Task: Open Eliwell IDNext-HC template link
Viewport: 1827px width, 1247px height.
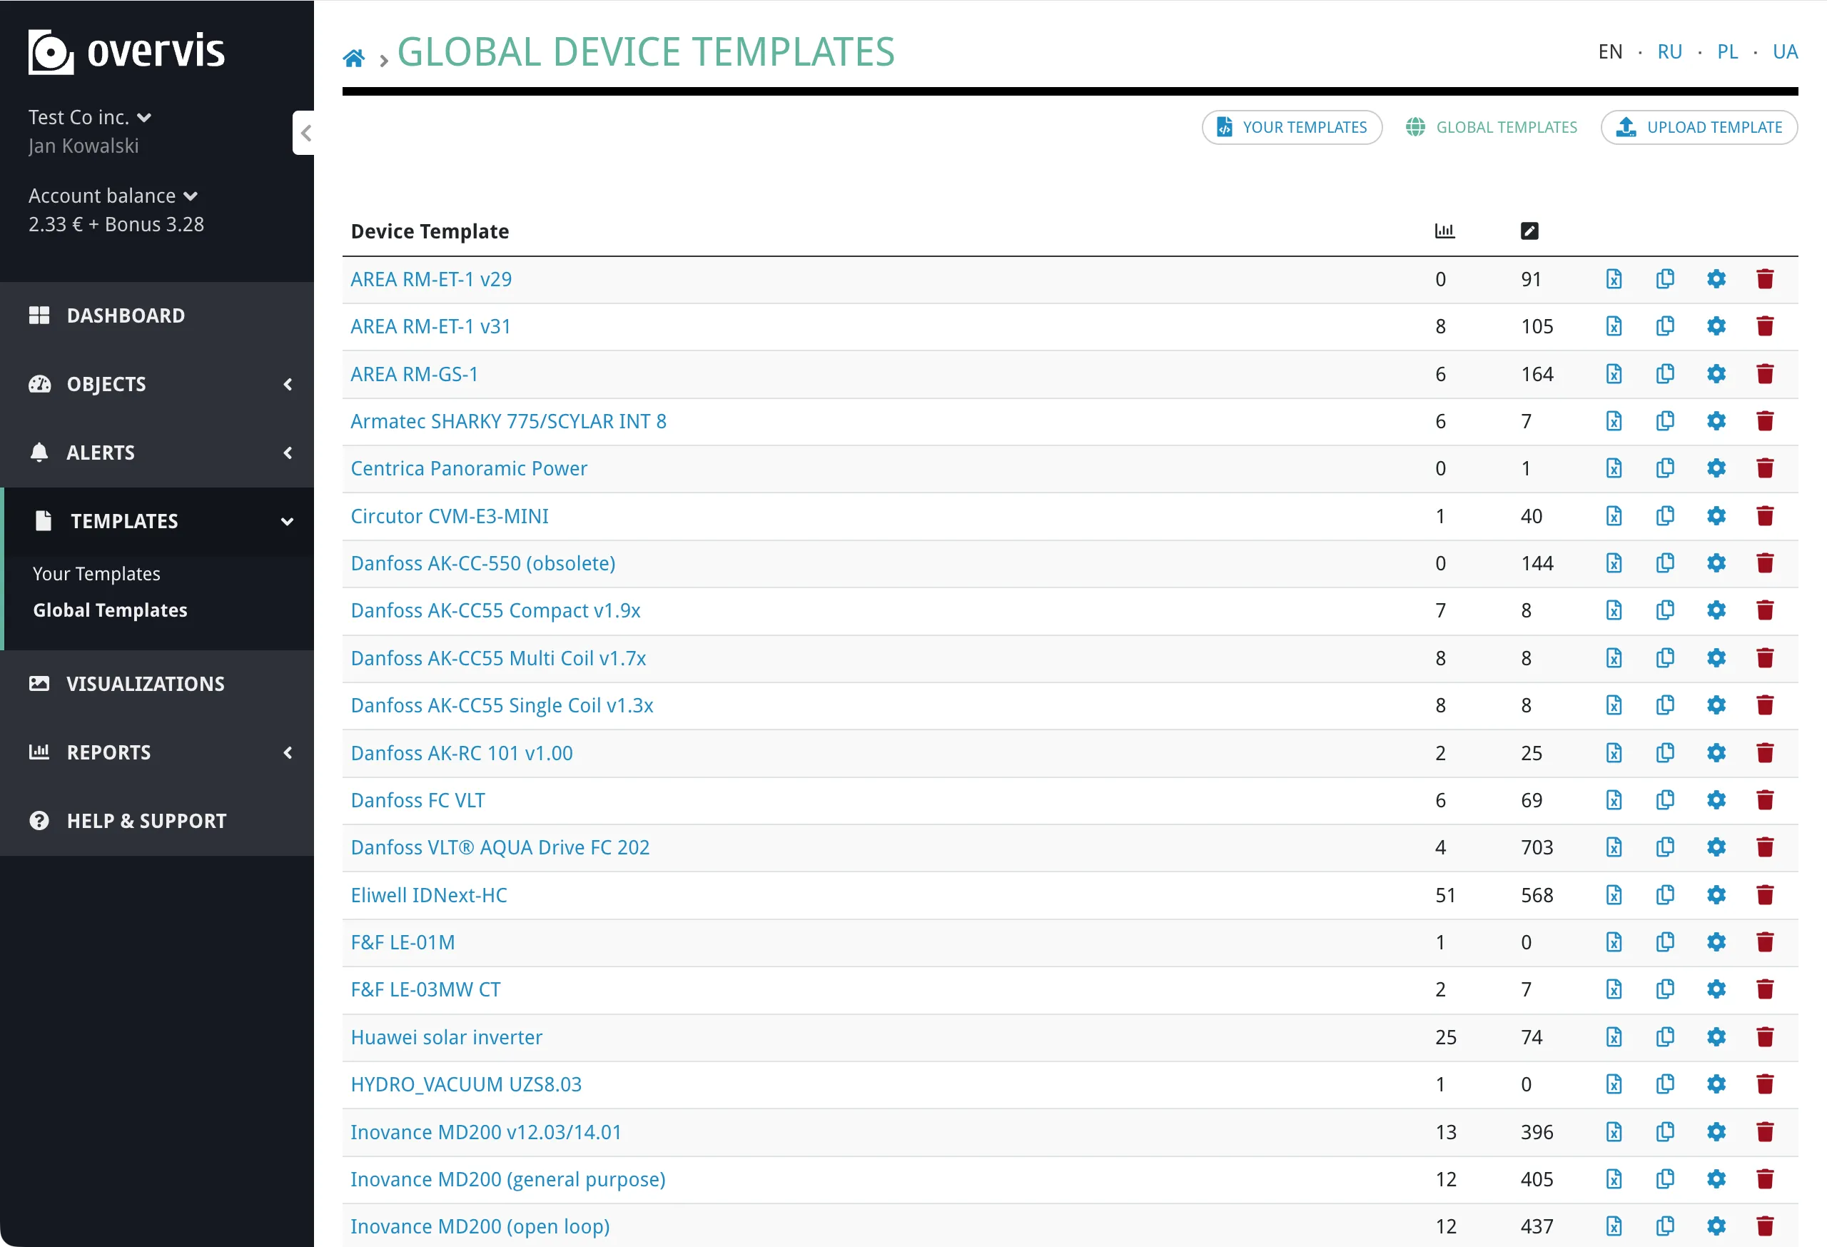Action: pos(428,895)
